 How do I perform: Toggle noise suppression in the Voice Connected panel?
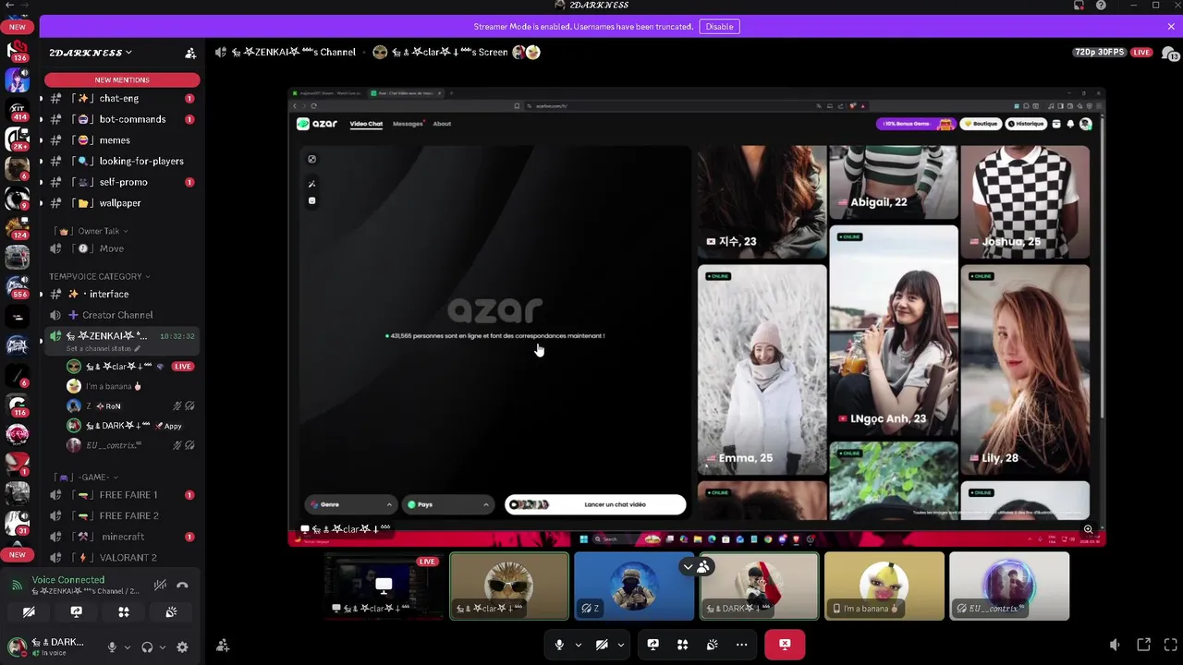160,585
